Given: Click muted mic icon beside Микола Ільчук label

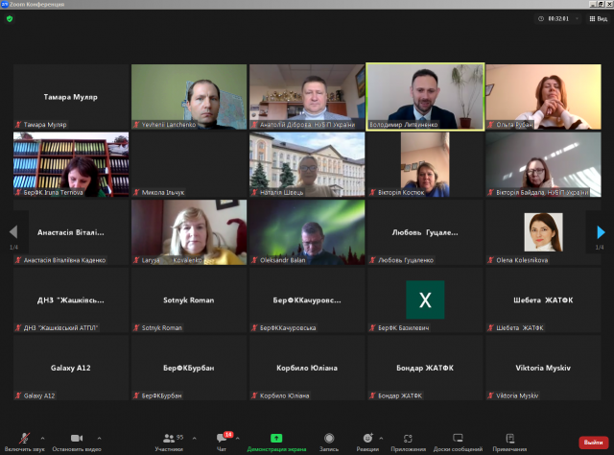Looking at the screenshot, I should coord(136,192).
